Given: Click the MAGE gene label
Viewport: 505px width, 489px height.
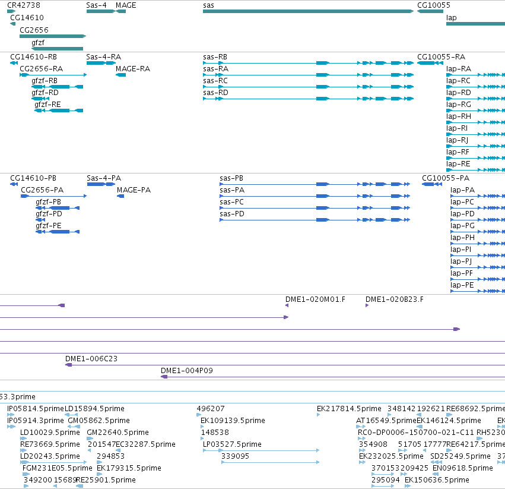Looking at the screenshot, I should click(x=126, y=5).
